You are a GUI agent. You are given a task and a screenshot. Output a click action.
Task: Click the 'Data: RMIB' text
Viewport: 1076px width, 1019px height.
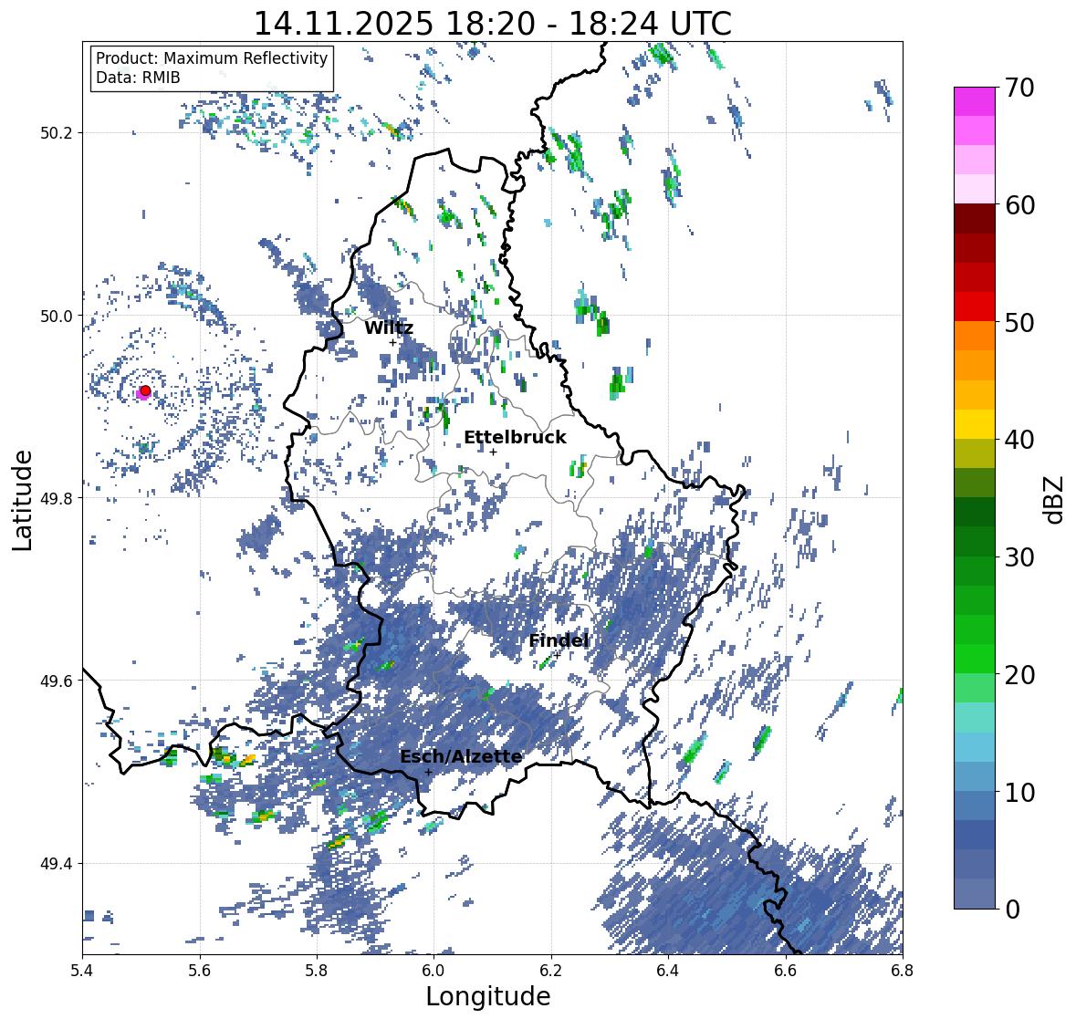[138, 78]
